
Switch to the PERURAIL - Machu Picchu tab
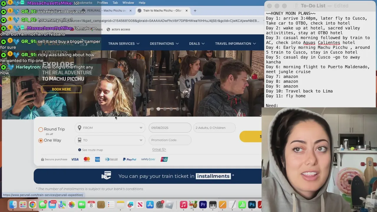106,11
